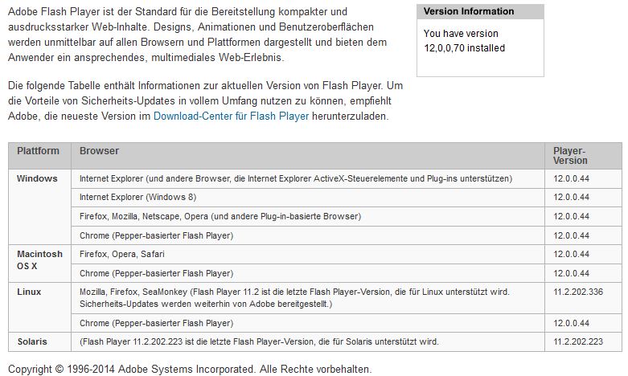
Task: Select the Version Information box header
Action: [480, 11]
